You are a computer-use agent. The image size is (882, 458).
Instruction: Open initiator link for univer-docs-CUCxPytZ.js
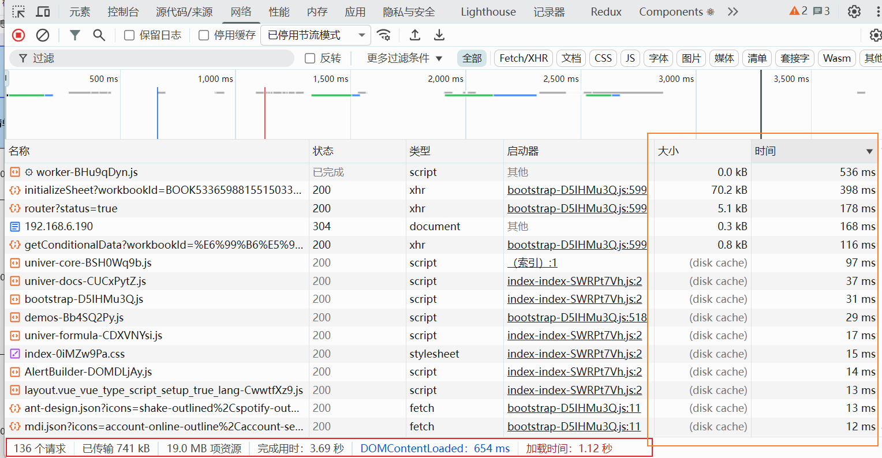pos(574,281)
